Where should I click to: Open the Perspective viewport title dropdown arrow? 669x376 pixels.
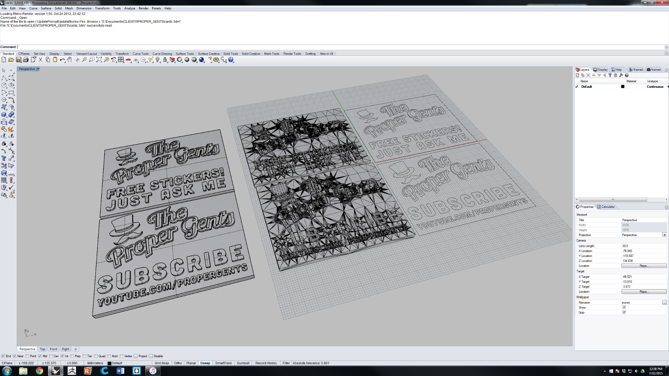38,69
